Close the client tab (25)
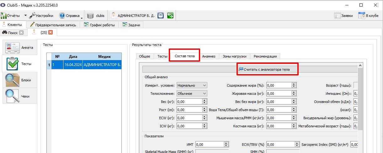The height and width of the screenshot is (153, 383). (x=51, y=32)
